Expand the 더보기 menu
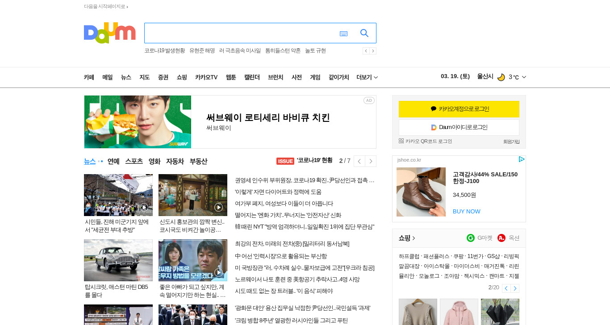This screenshot has width=610, height=325. pos(367,77)
